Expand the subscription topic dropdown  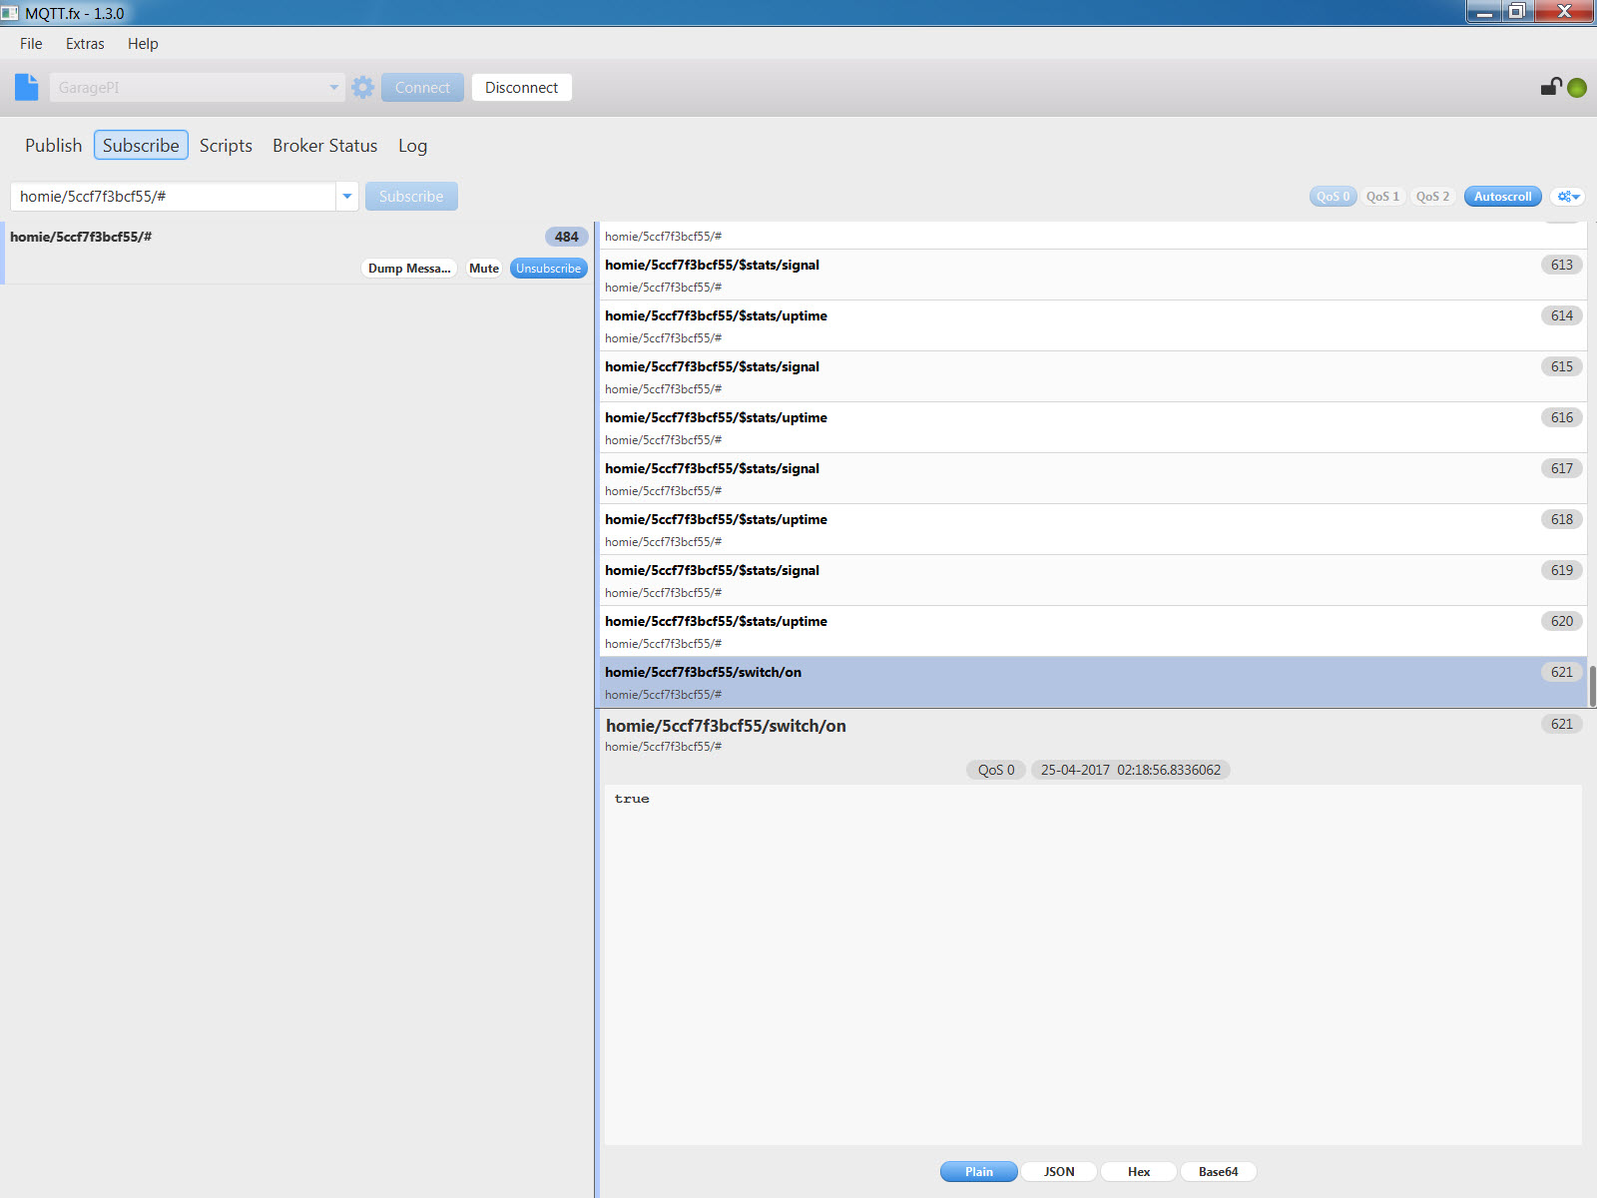pyautogui.click(x=346, y=196)
